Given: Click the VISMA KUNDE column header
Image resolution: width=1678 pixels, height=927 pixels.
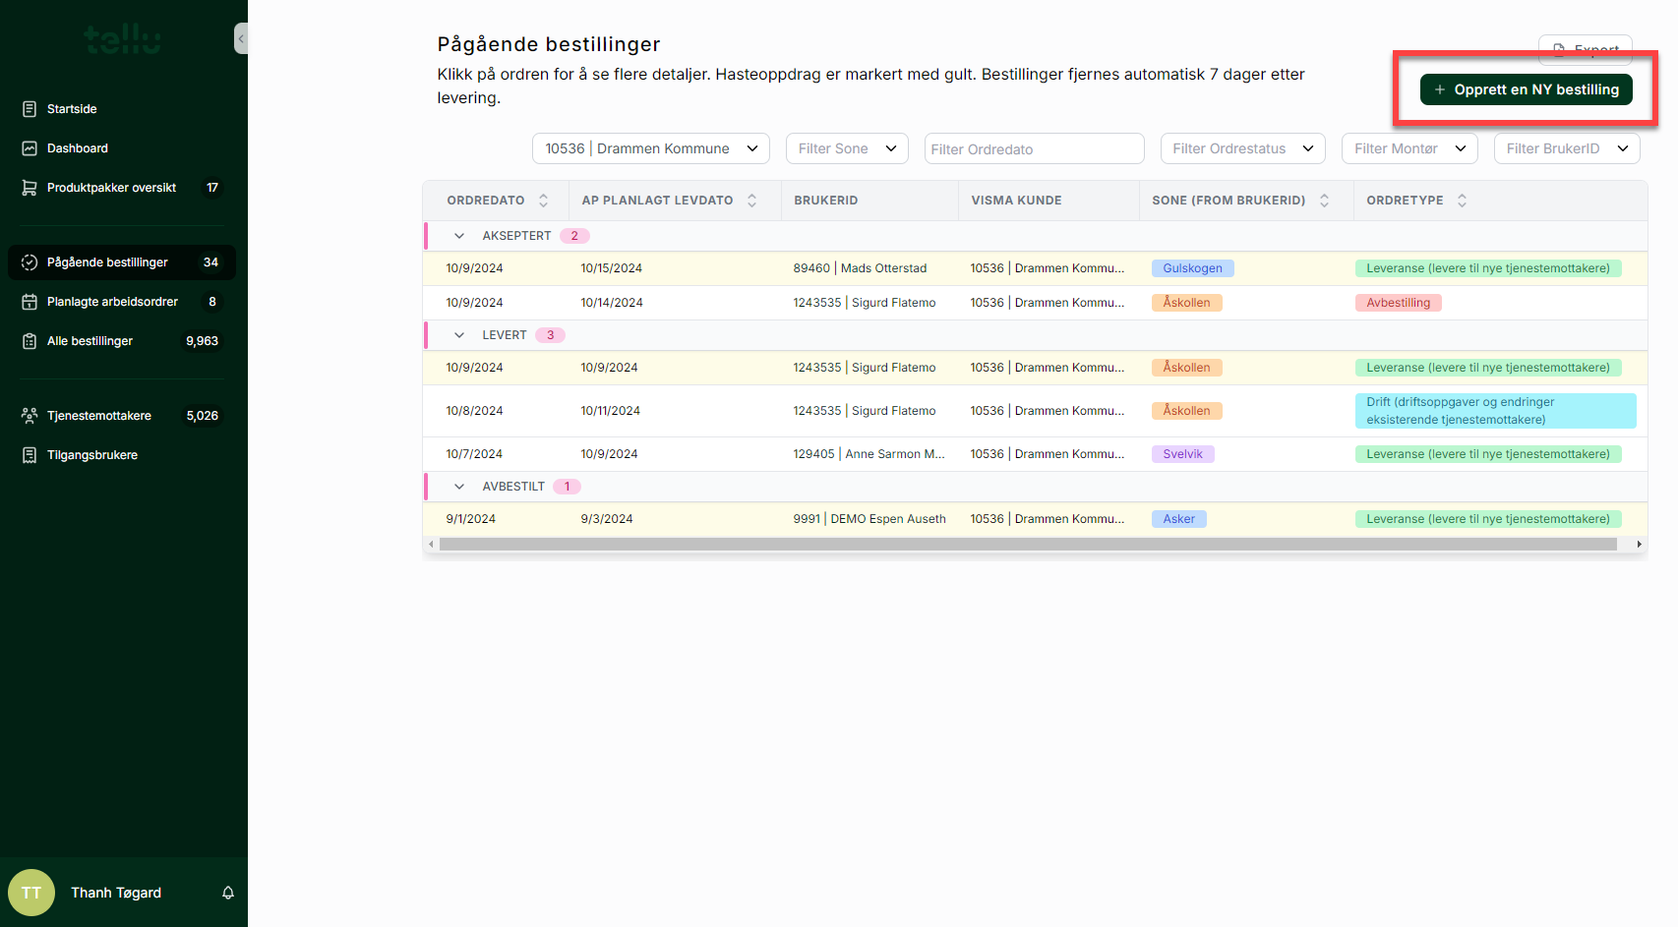Looking at the screenshot, I should (x=1016, y=201).
